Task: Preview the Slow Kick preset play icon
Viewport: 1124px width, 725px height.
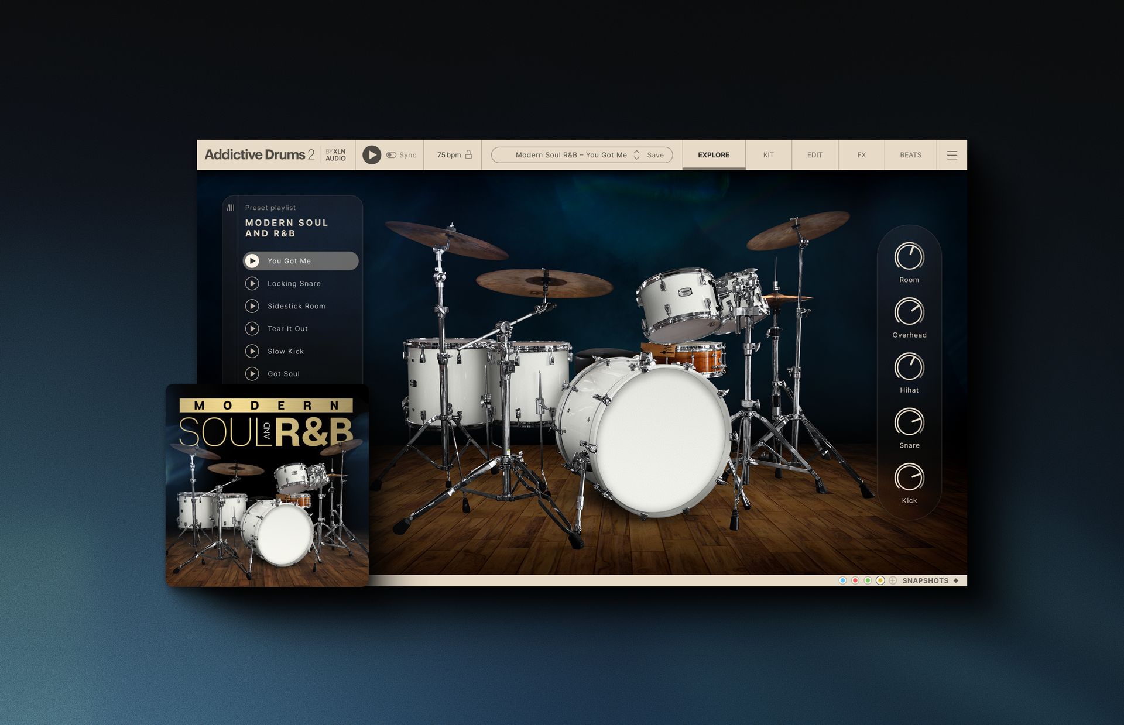Action: [x=252, y=351]
